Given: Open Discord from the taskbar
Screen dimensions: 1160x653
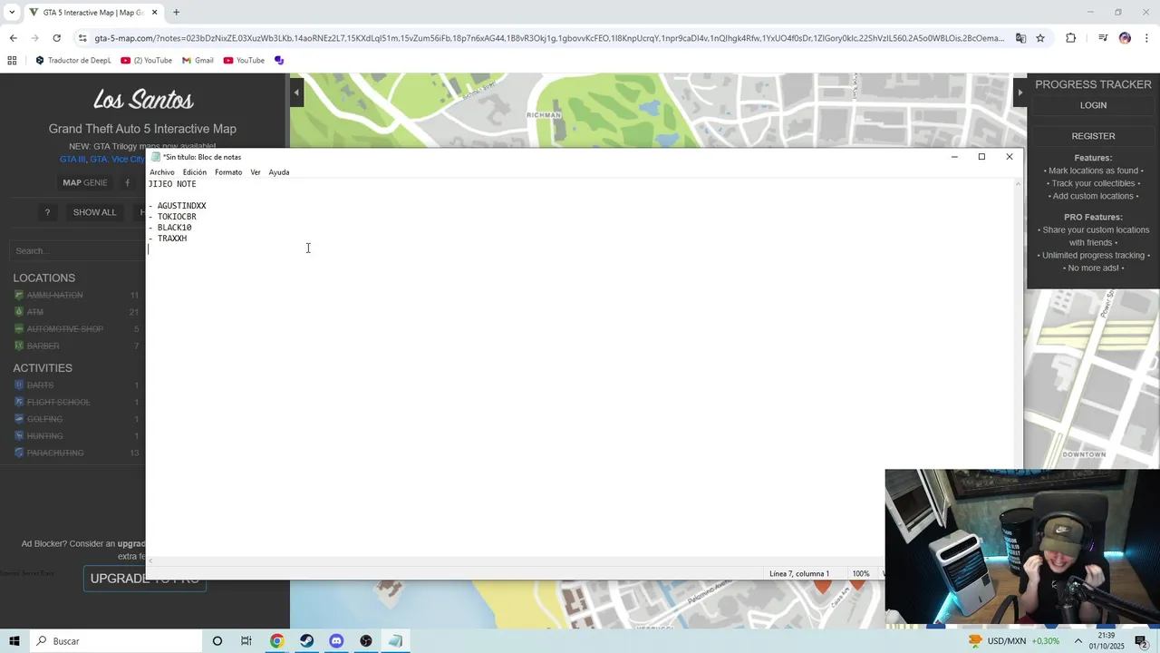Looking at the screenshot, I should (336, 641).
